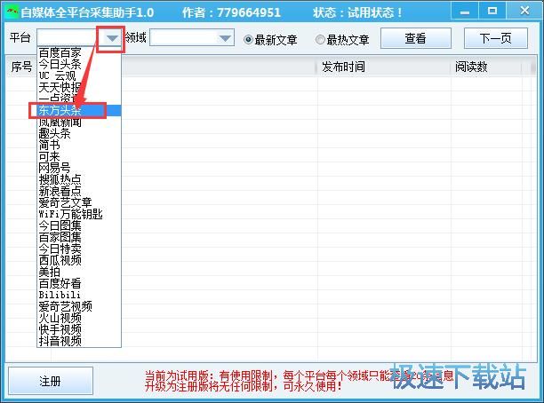Choose 百度百家 from platform list

(79, 52)
